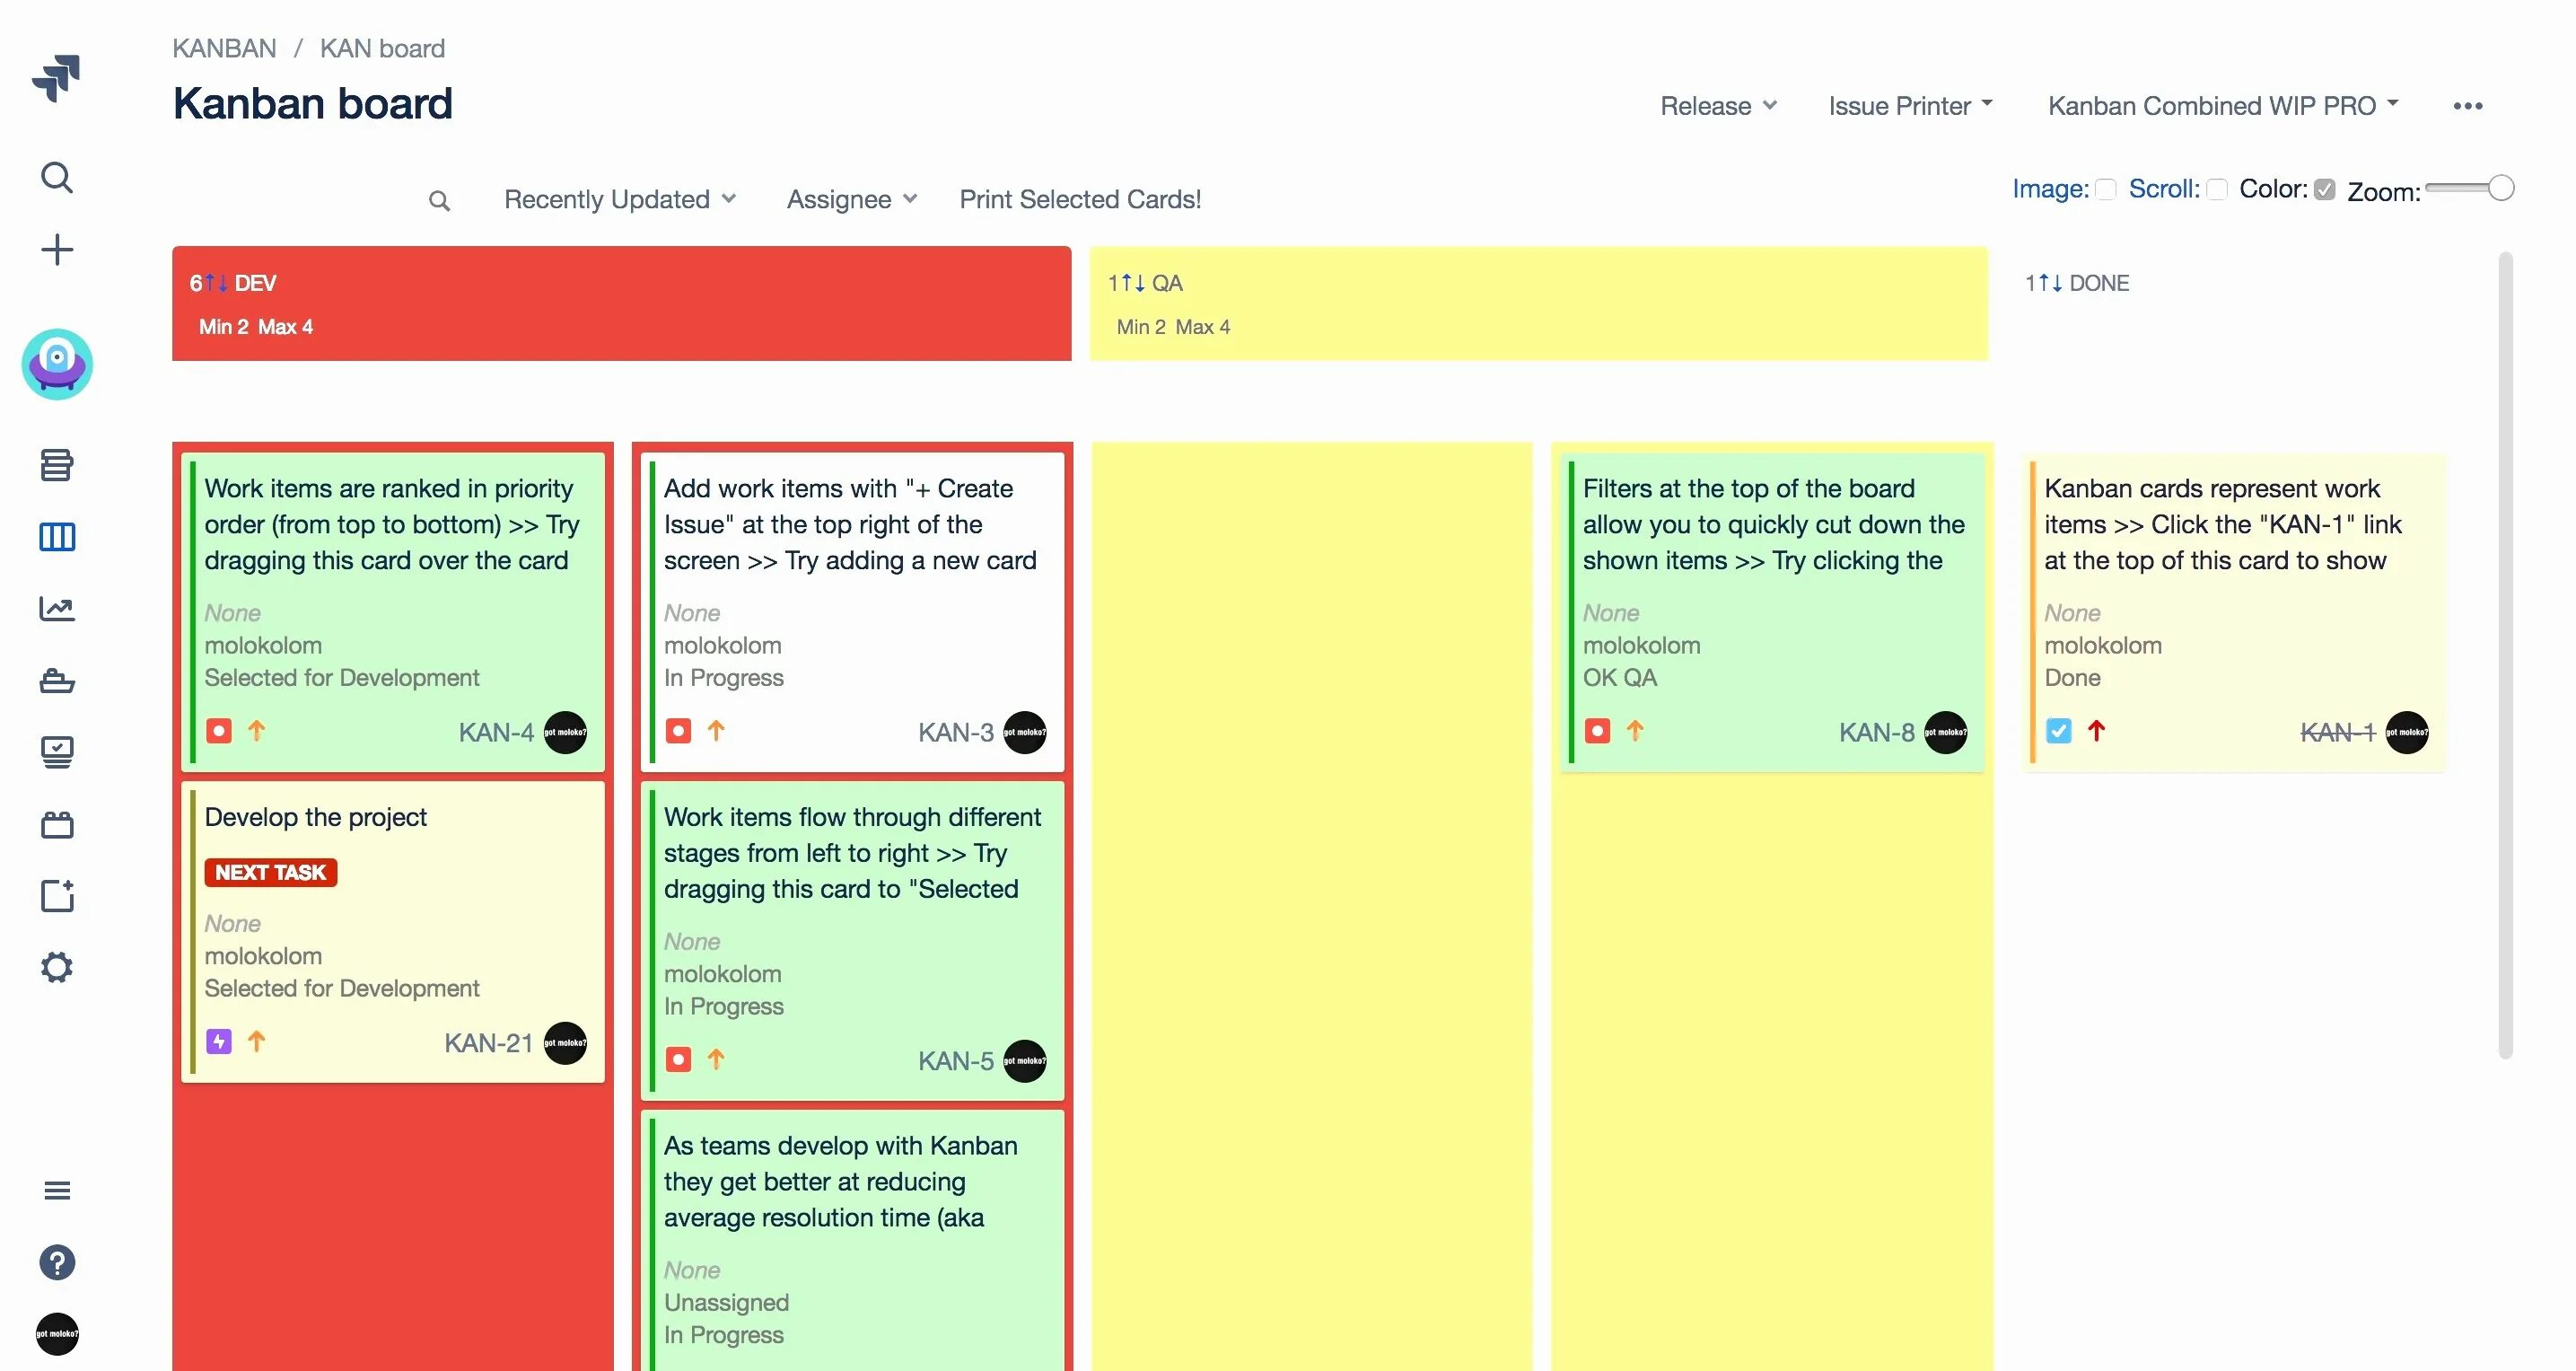Open Kanban Combined WIP PRO menu
Screen dimensions: 2576x1371
point(2222,106)
